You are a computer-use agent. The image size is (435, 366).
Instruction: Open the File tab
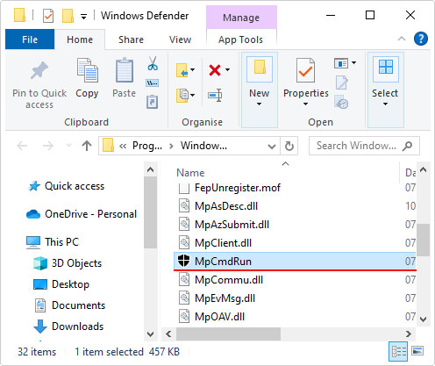pyautogui.click(x=30, y=39)
